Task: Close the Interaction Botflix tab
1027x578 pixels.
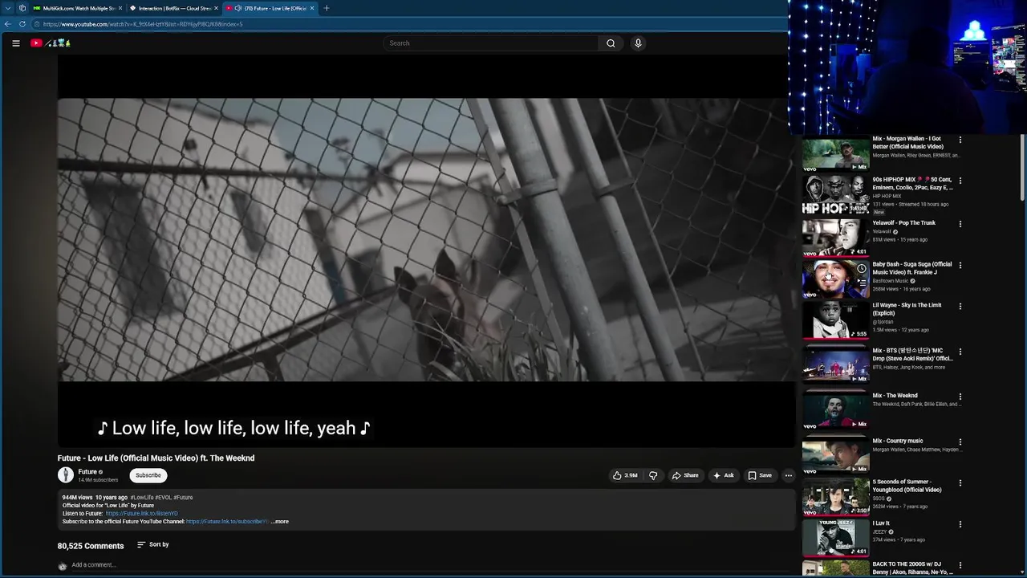Action: [x=216, y=8]
